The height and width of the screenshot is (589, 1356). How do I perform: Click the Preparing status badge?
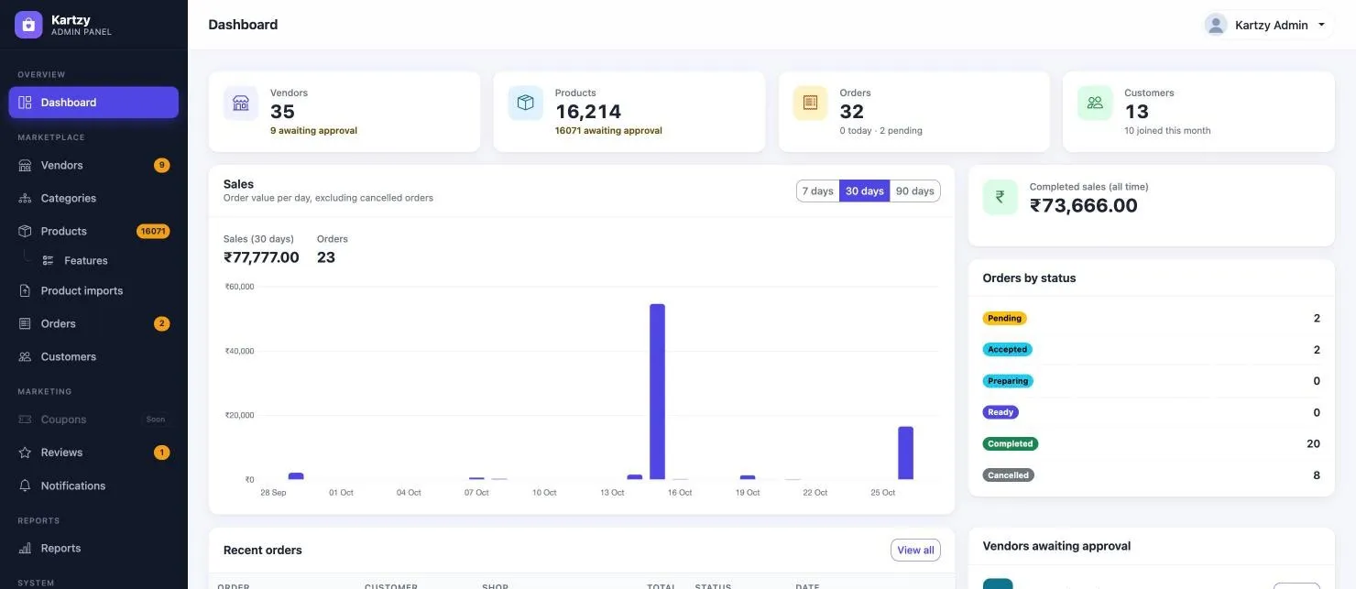click(1008, 381)
